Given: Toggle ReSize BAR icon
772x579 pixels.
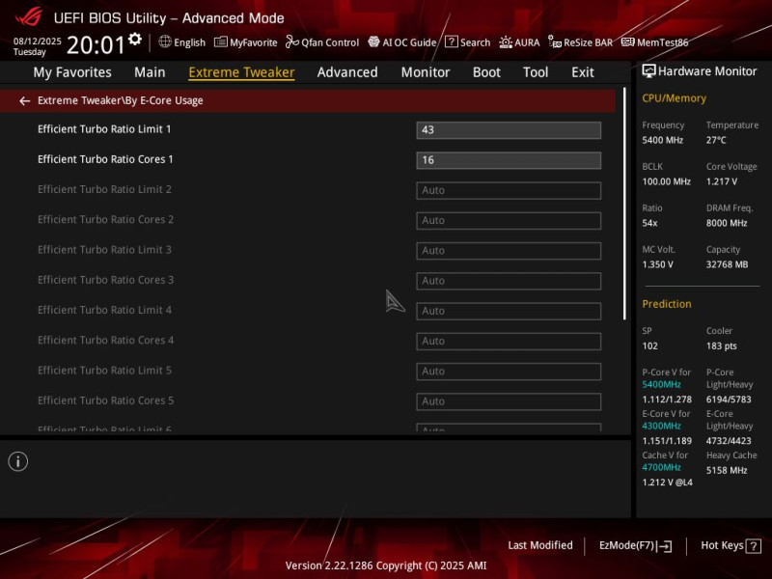Looking at the screenshot, I should pos(555,42).
